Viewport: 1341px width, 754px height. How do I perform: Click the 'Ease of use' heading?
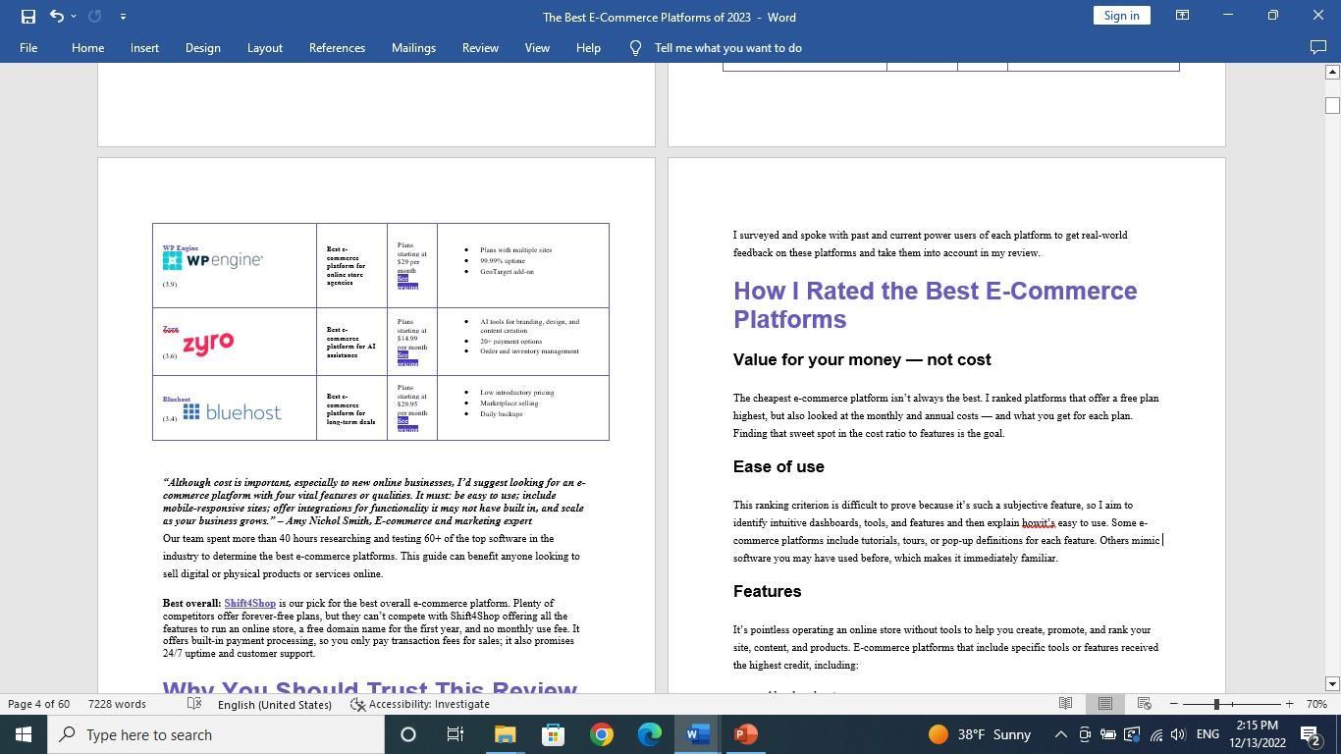[778, 466]
